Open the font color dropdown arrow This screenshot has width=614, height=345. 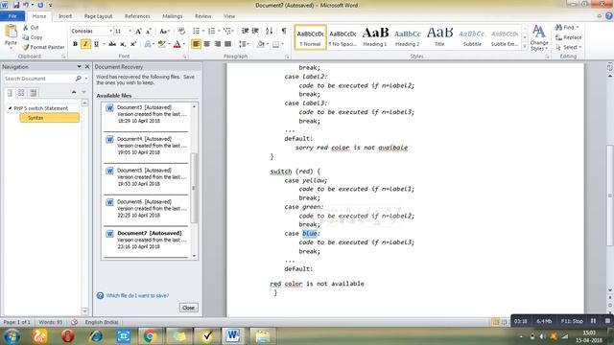coord(184,44)
